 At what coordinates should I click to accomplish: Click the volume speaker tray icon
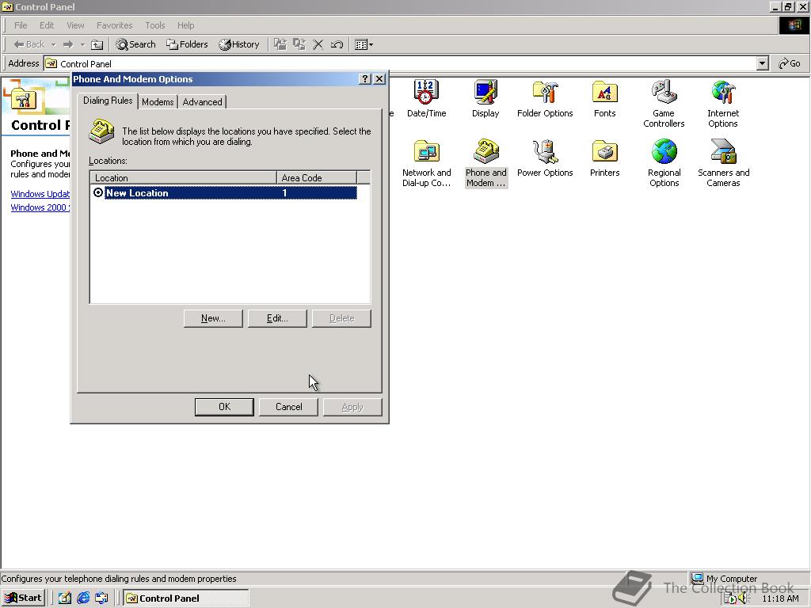744,598
